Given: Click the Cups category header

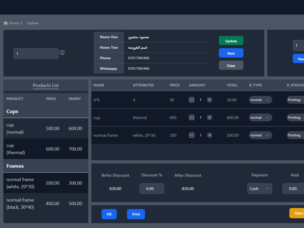Looking at the screenshot, I should click(x=12, y=111).
